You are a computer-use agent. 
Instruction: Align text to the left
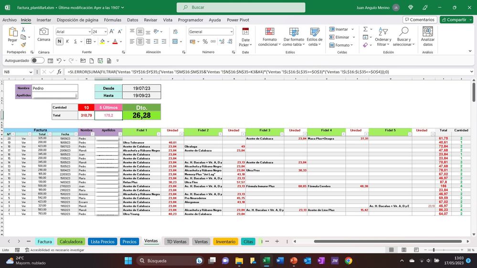tap(132, 41)
